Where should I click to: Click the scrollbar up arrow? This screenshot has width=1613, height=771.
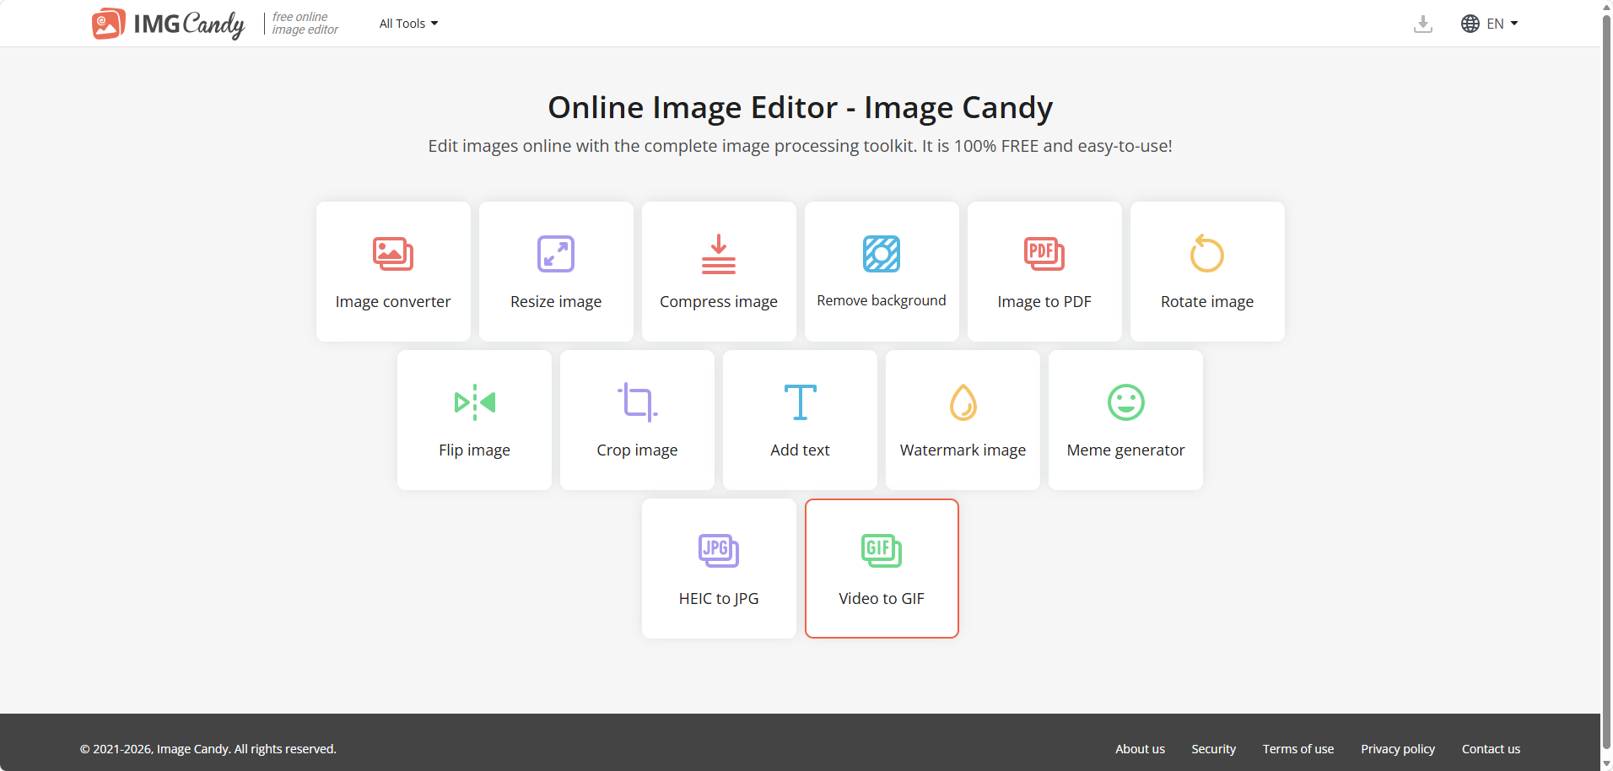pos(1606,6)
